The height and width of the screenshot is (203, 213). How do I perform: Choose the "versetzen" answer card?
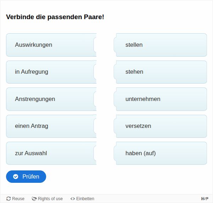[x=161, y=126]
